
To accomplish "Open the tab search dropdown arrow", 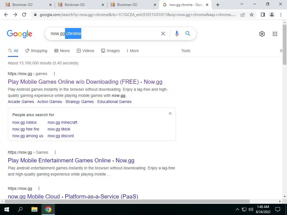I will [242, 4].
